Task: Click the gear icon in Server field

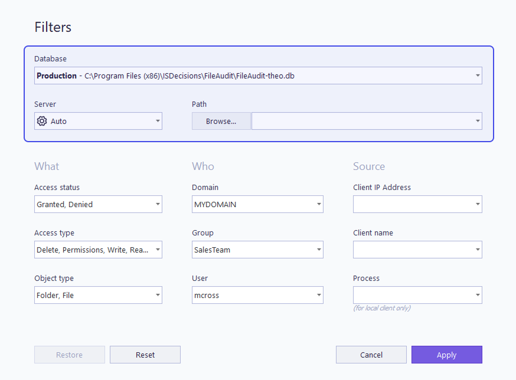Action: pyautogui.click(x=42, y=121)
